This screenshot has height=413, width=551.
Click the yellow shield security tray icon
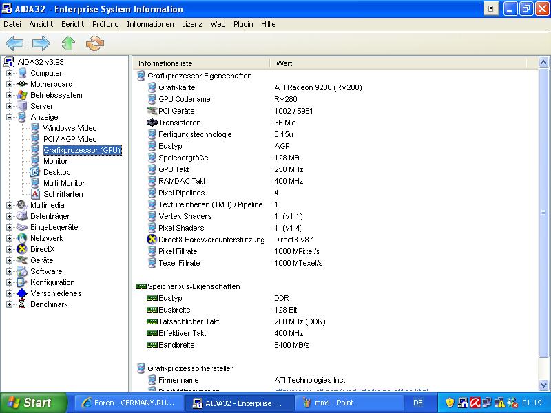pyautogui.click(x=450, y=403)
